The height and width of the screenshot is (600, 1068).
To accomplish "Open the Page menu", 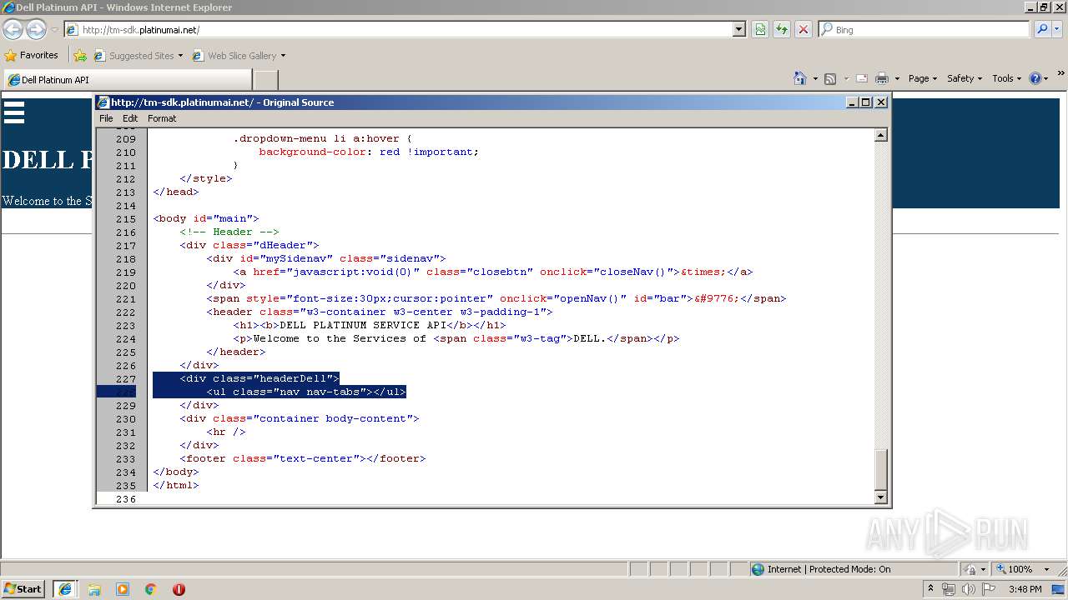I will pos(922,78).
